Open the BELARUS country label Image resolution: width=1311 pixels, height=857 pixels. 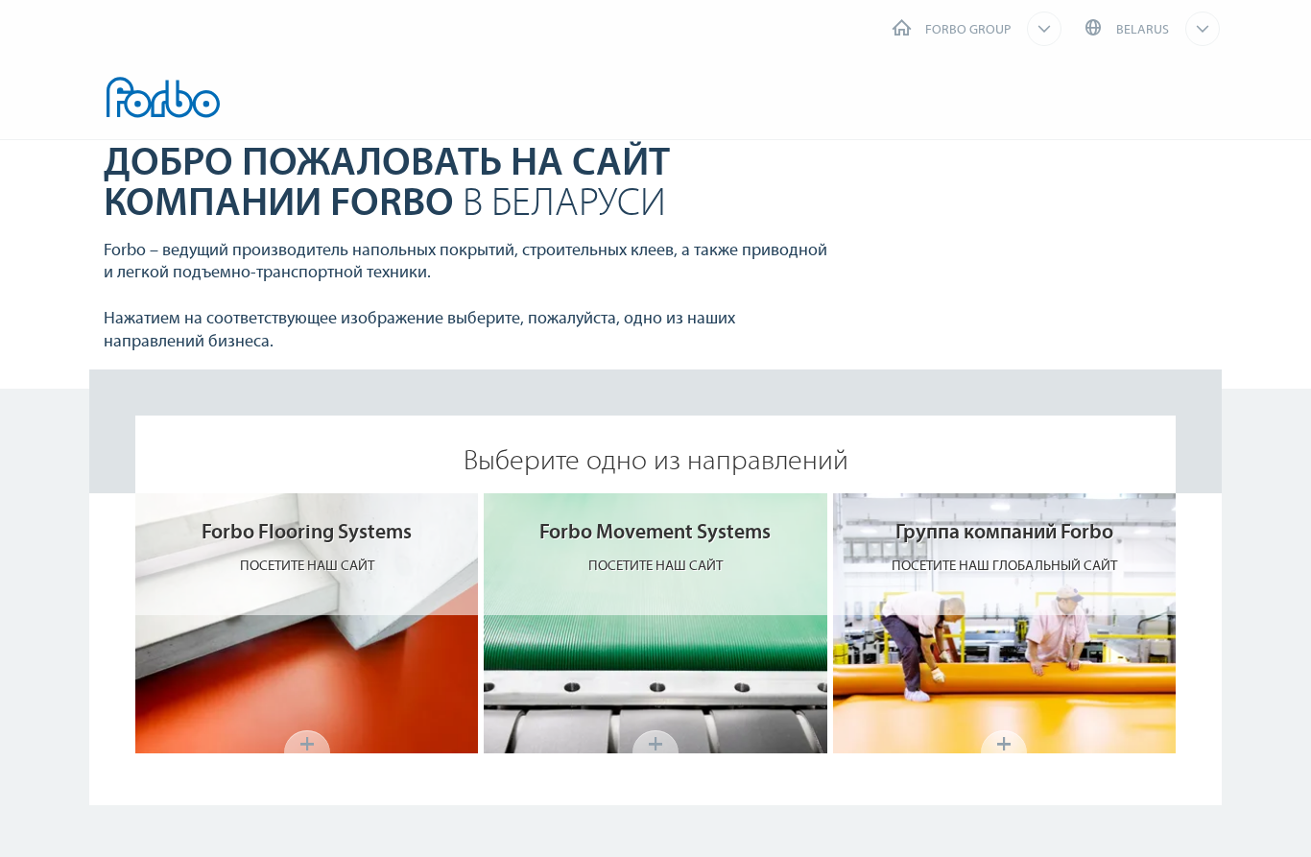pos(1142,30)
